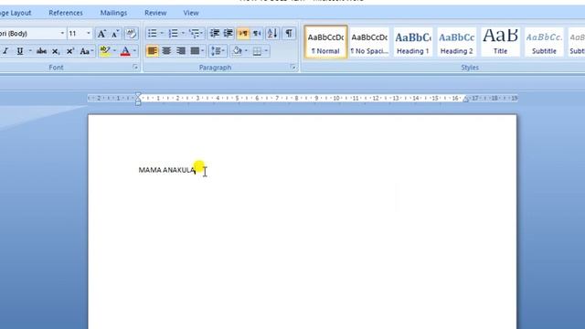This screenshot has width=585, height=329.
Task: Increase the paragraph indent
Action: [228, 34]
